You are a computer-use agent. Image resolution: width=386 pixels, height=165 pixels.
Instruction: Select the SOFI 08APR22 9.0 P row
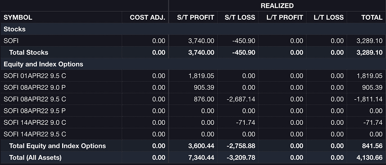(193, 88)
